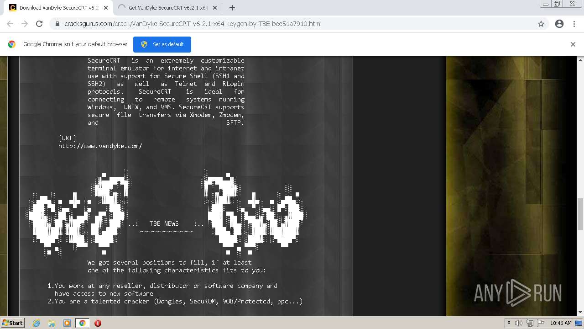Go forward to next page
Viewport: 584px width, 329px height.
25,24
